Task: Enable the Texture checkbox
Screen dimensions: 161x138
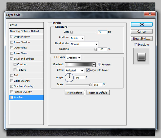Action: point(15,70)
